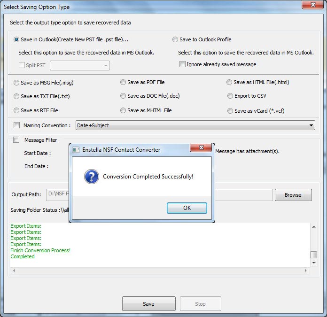
Task: Close the Enstella NSF Contact Converter dialog
Action: [200, 149]
